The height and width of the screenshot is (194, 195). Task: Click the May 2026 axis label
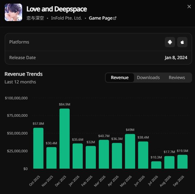(x=126, y=181)
